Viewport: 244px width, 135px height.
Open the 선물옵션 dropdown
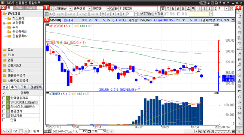[70, 9]
